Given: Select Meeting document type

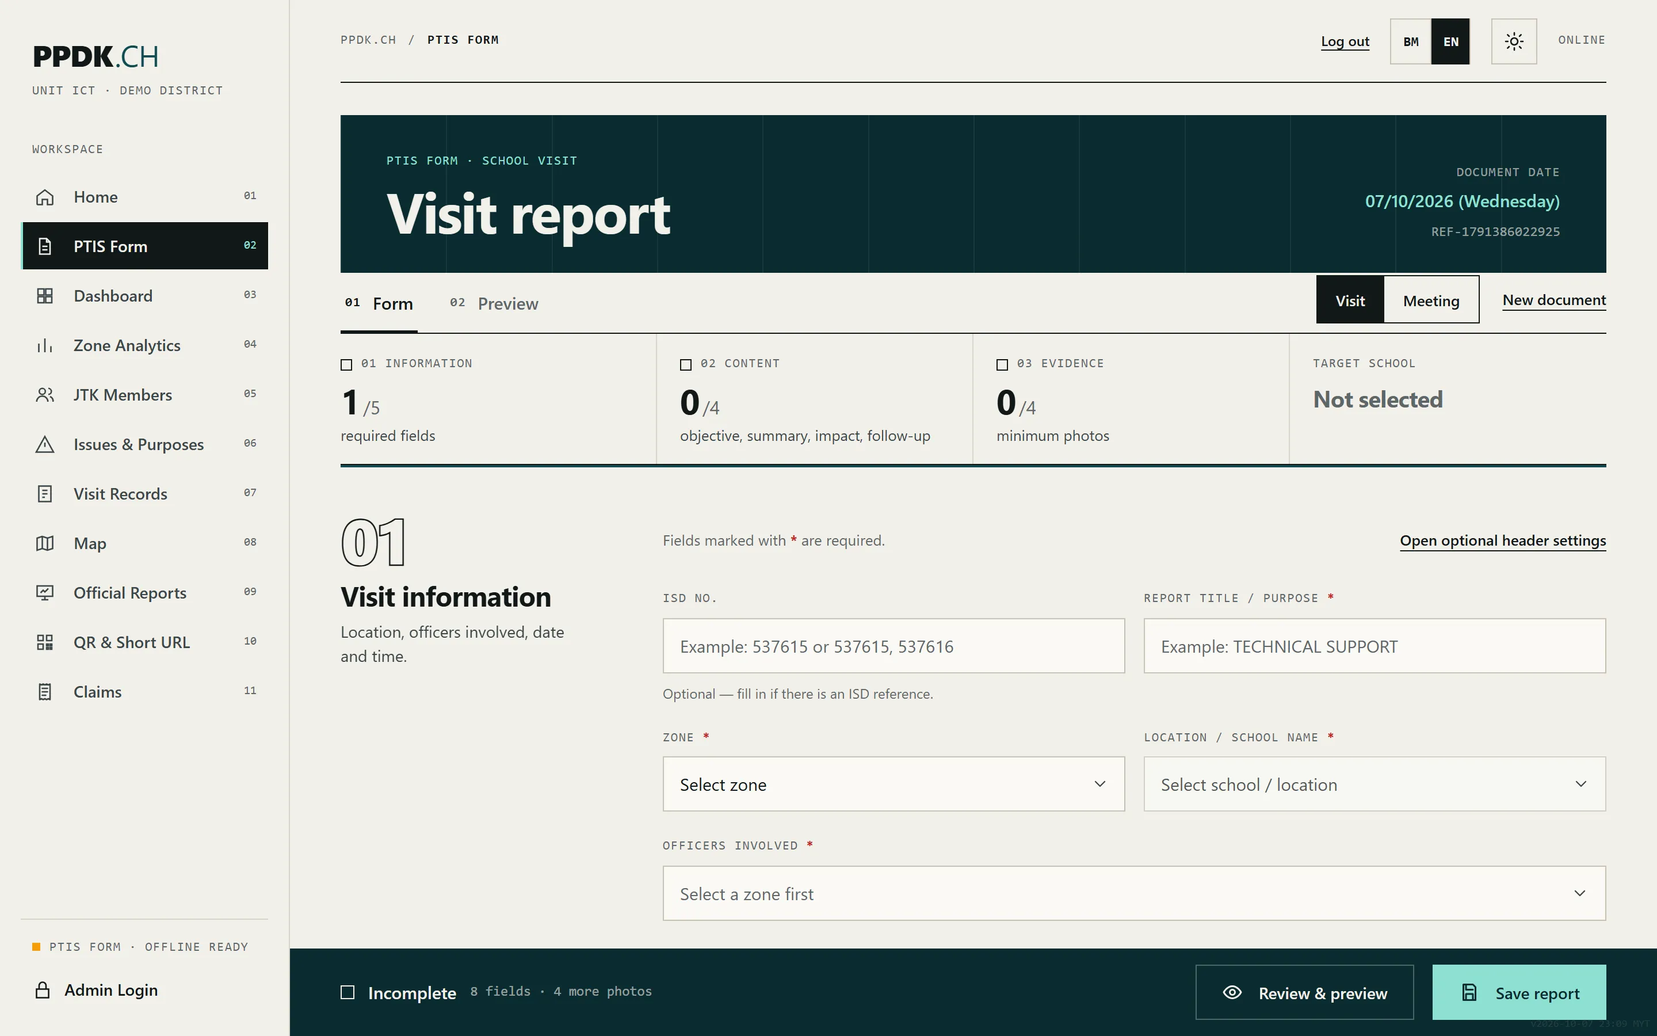Looking at the screenshot, I should pyautogui.click(x=1431, y=300).
